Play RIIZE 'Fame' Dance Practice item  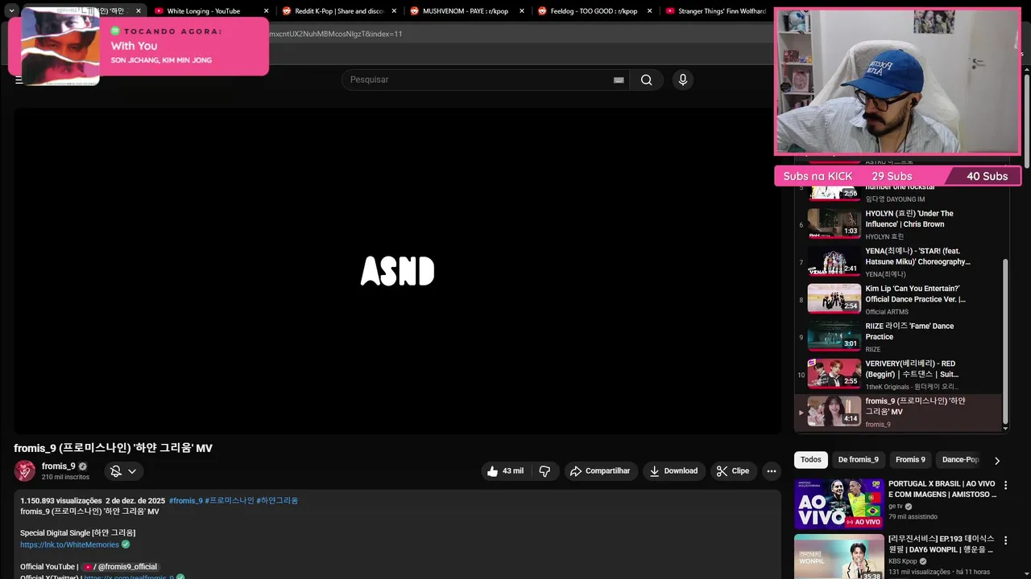pos(898,337)
